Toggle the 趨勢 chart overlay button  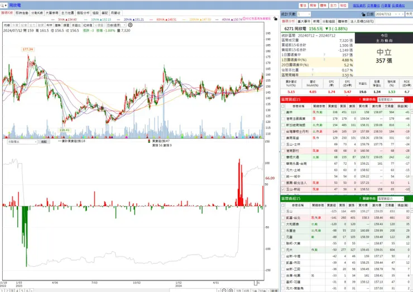point(57,25)
